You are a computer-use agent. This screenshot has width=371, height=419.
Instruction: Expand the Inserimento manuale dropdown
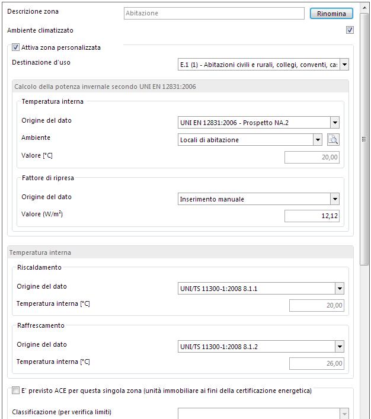coord(335,199)
